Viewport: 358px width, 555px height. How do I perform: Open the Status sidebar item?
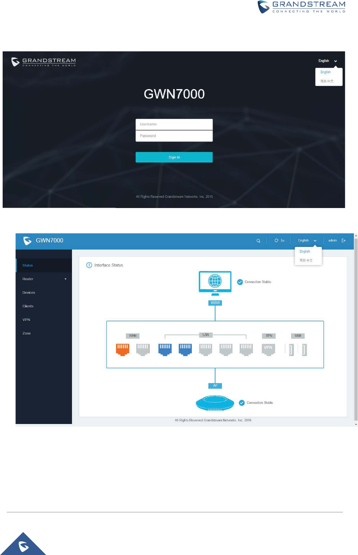coord(44,265)
